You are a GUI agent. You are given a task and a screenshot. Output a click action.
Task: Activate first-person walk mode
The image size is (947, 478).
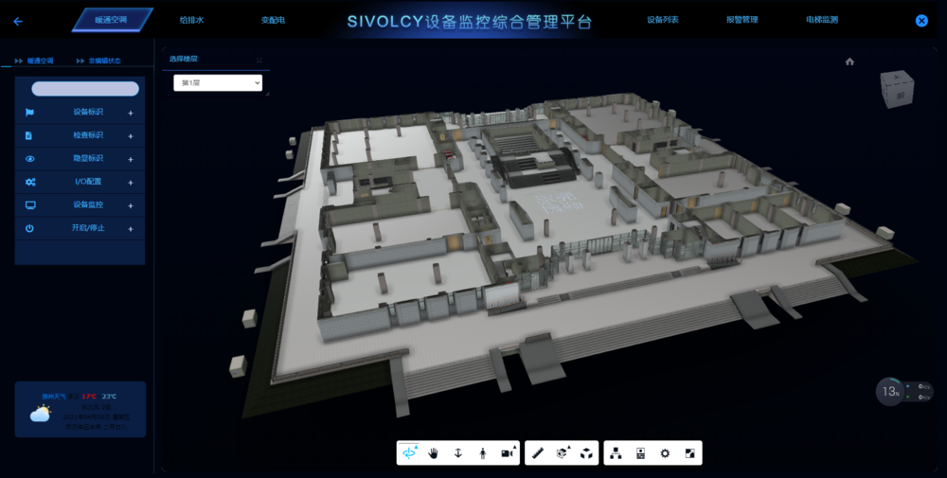click(x=483, y=453)
